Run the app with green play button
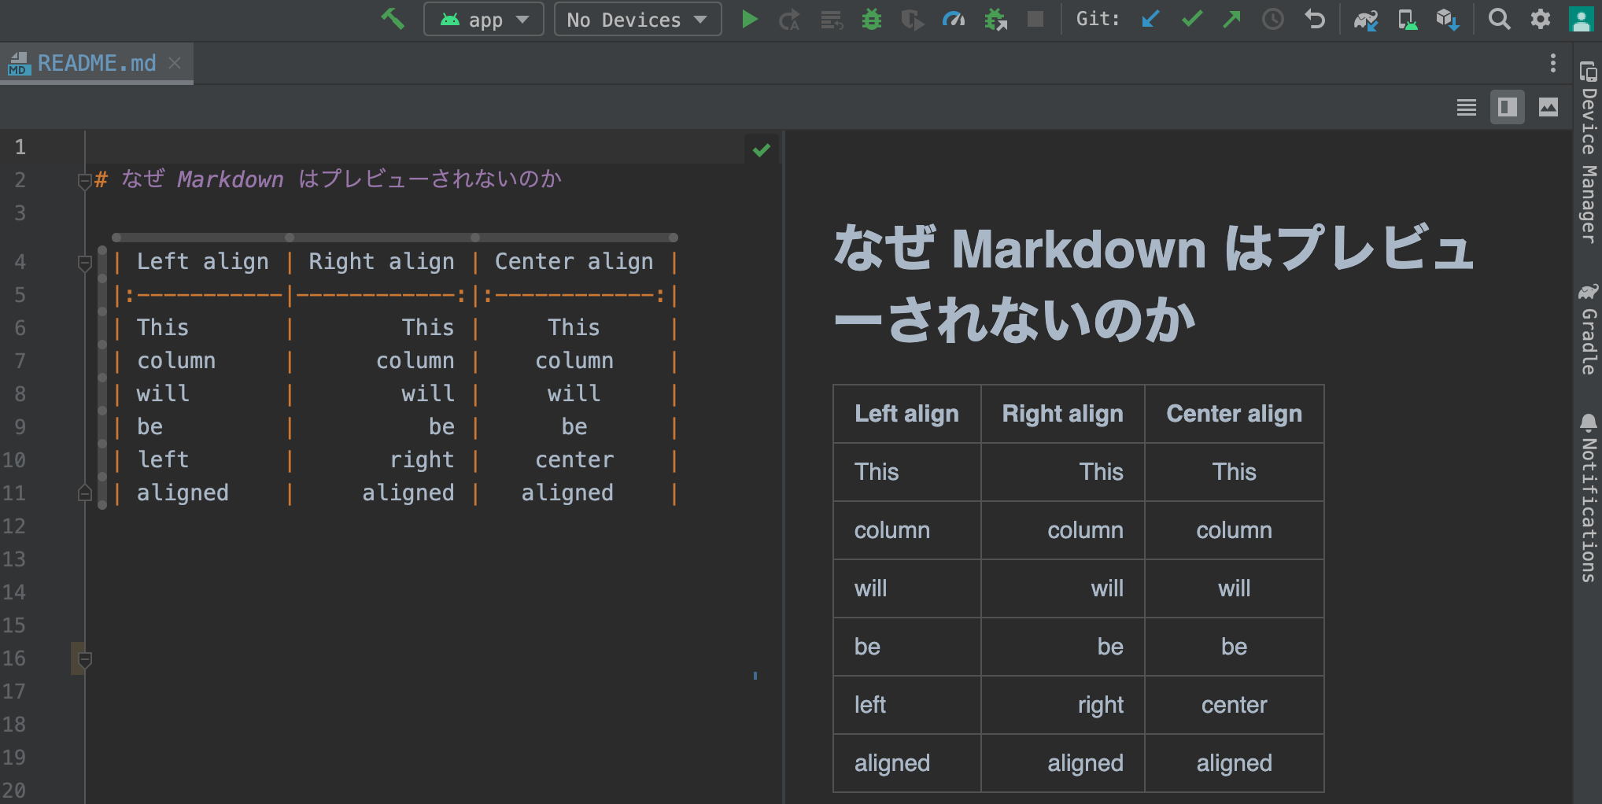The height and width of the screenshot is (804, 1602). coord(750,19)
